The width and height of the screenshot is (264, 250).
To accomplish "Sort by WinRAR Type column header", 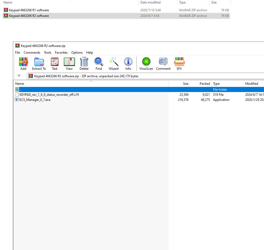I will (228, 84).
